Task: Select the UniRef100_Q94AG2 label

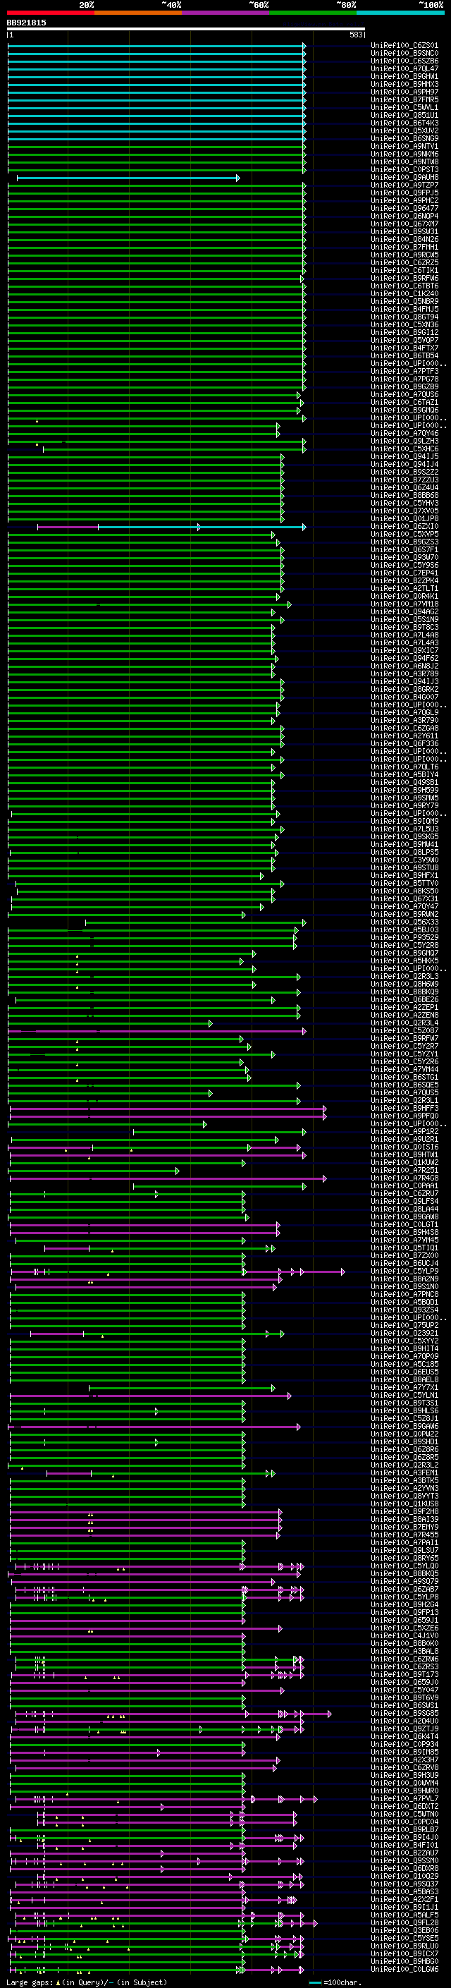Action: tap(404, 612)
